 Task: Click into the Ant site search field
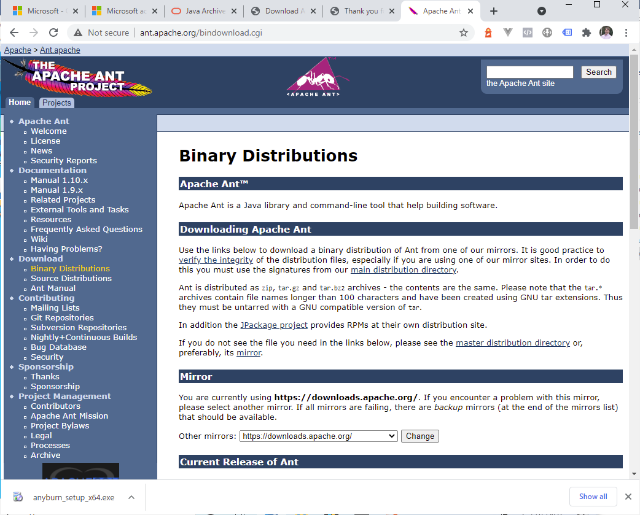[529, 72]
